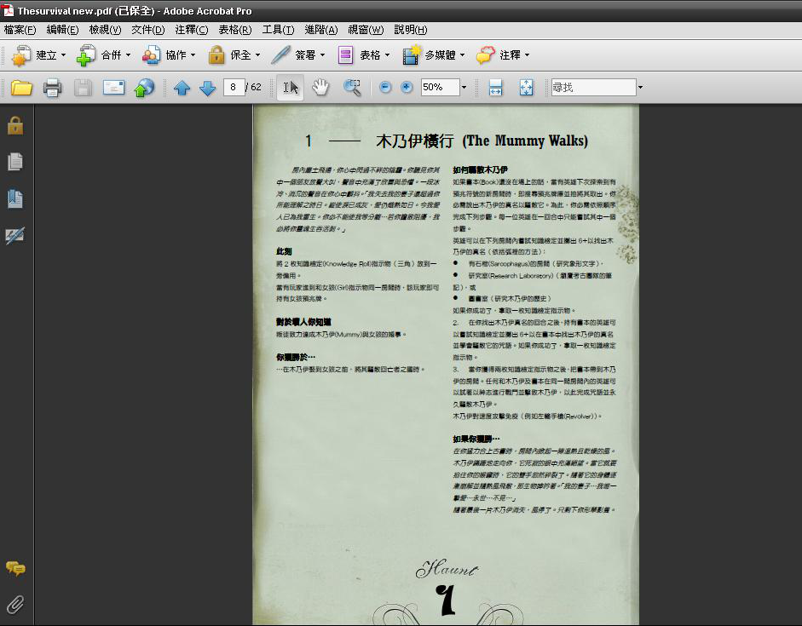Open the 檢視(V) menu
This screenshot has height=626, width=802.
tap(105, 30)
